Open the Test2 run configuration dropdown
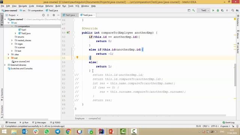The height and width of the screenshot is (135, 240). click(x=204, y=10)
